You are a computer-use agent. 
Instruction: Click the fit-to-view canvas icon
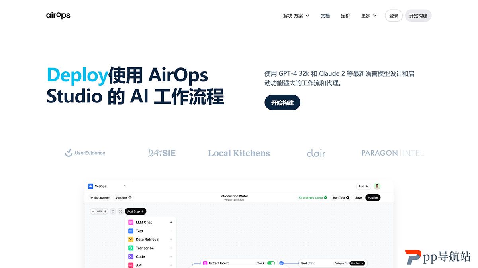click(120, 211)
